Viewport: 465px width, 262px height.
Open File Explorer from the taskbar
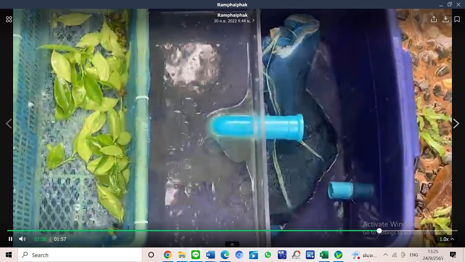182,255
